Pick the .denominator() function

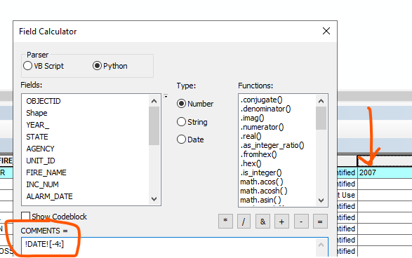(265, 109)
